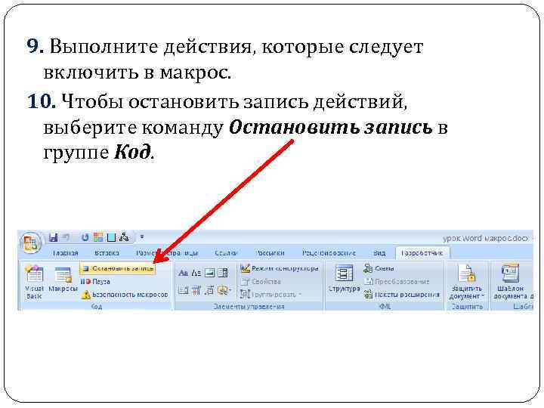Switch to the Рецензирование tab

[329, 253]
